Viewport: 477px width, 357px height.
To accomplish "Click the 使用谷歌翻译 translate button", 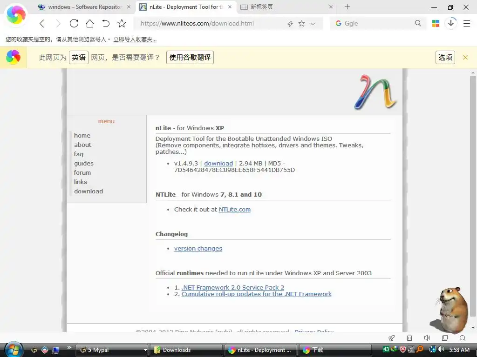I will tap(190, 57).
